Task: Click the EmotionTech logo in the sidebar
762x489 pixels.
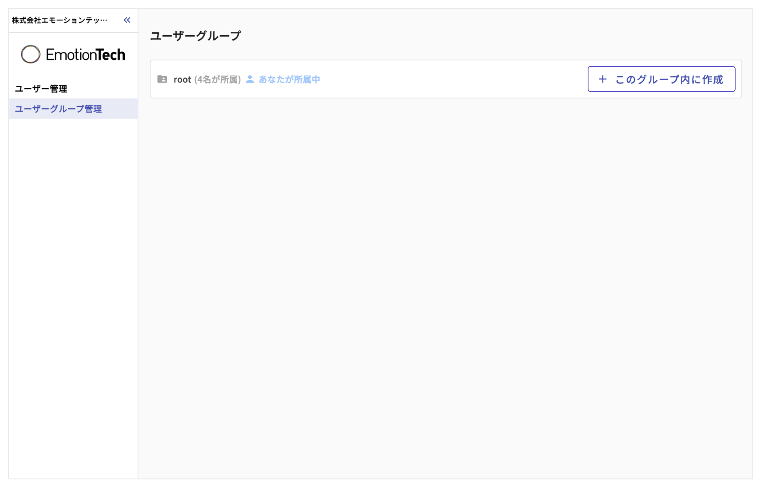Action: coord(73,54)
